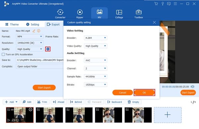Open the Channel dropdown
Screen dimensions: 199x129
click(x=96, y=68)
